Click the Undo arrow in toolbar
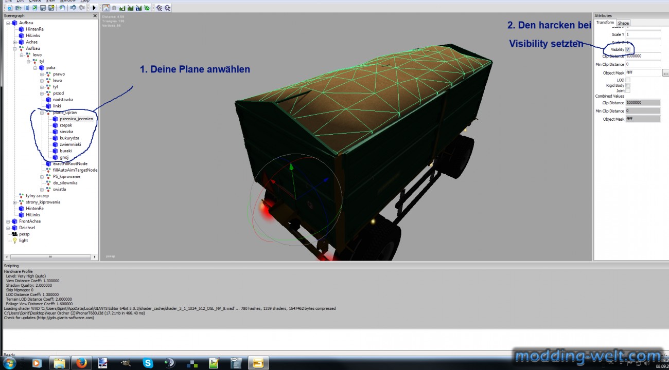This screenshot has width=669, height=370. [73, 8]
